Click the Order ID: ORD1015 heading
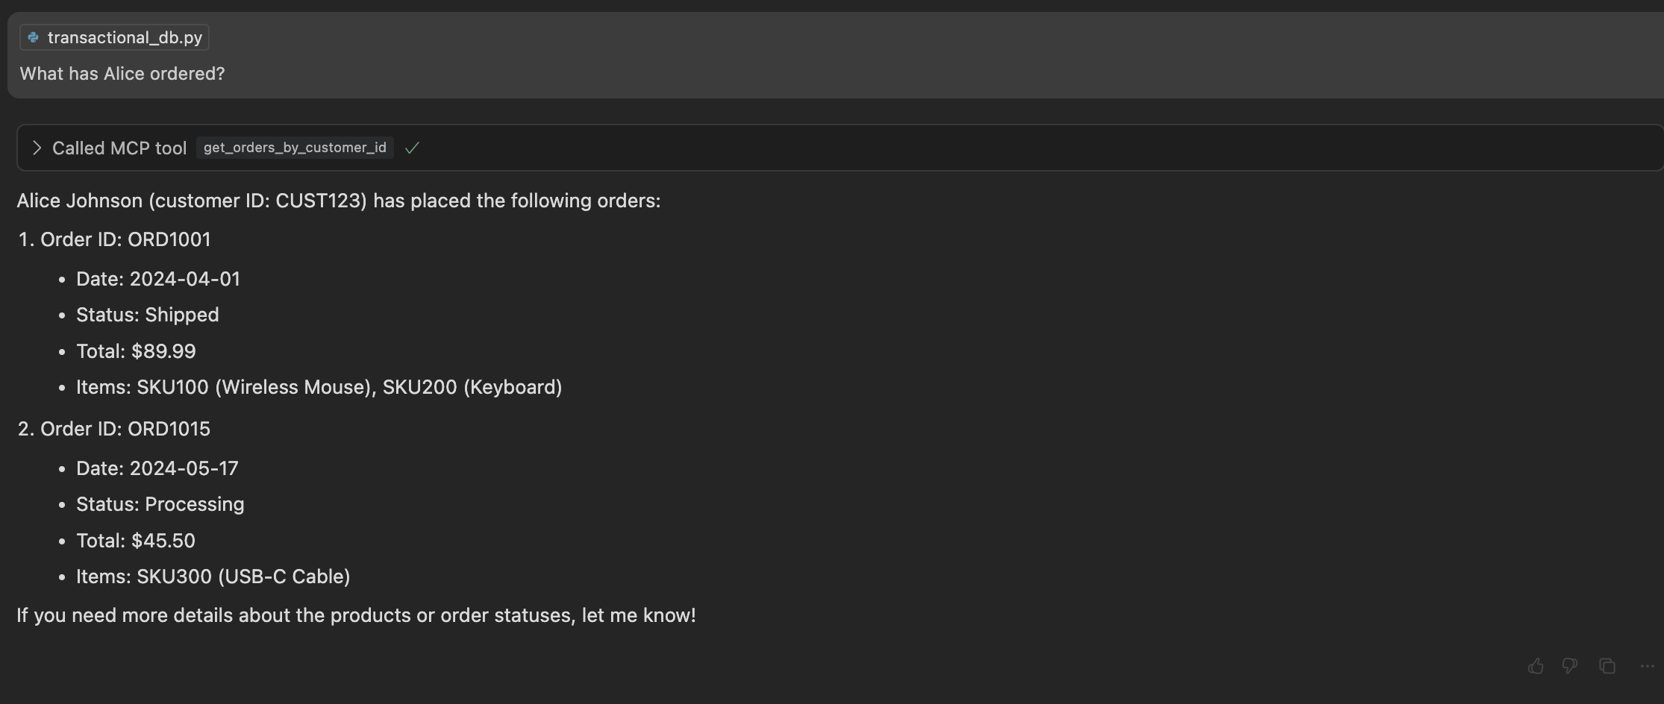1664x704 pixels. (x=125, y=429)
